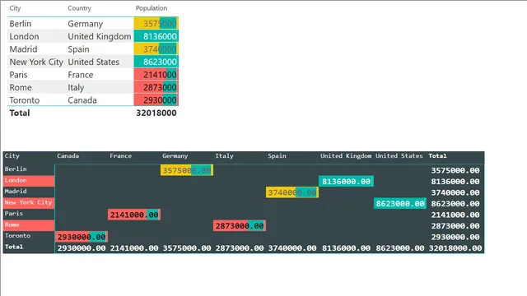Image resolution: width=527 pixels, height=296 pixels.
Task: Click the red 2141000.00 France matrix cell
Action: [134, 215]
